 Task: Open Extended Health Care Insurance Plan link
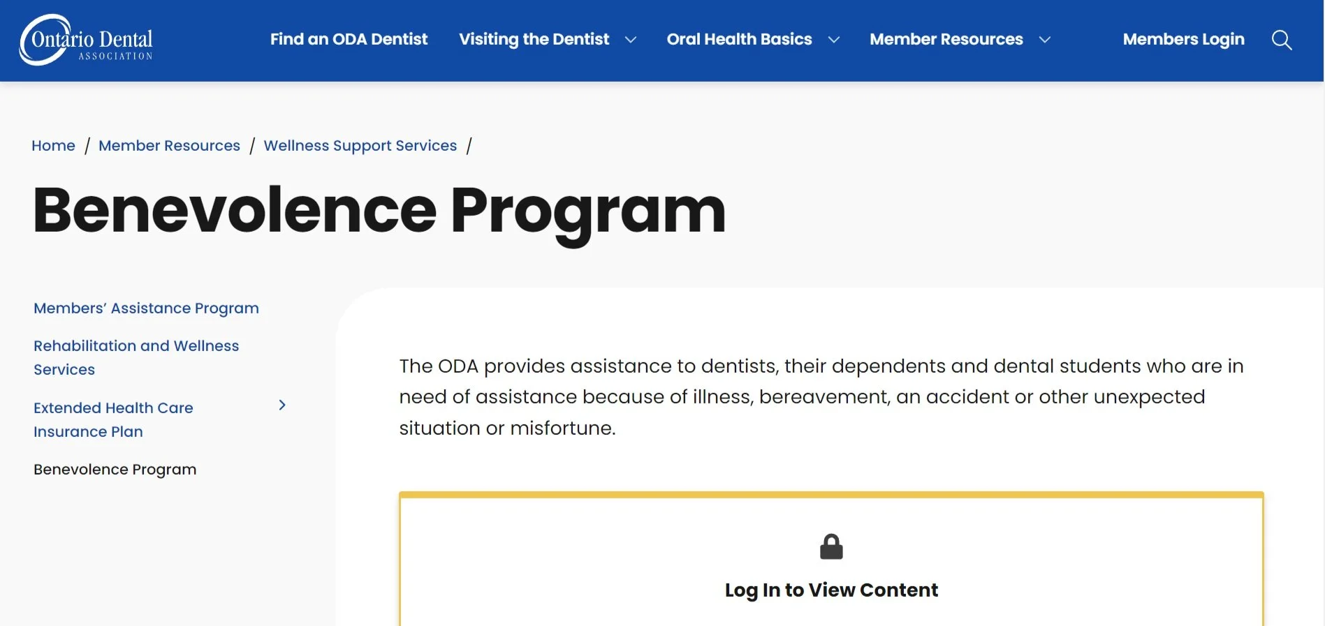click(x=113, y=419)
